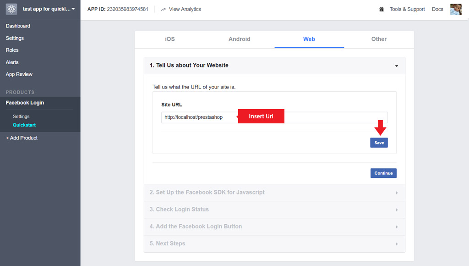Open the app switcher dropdown arrow
The width and height of the screenshot is (469, 266).
[x=73, y=9]
